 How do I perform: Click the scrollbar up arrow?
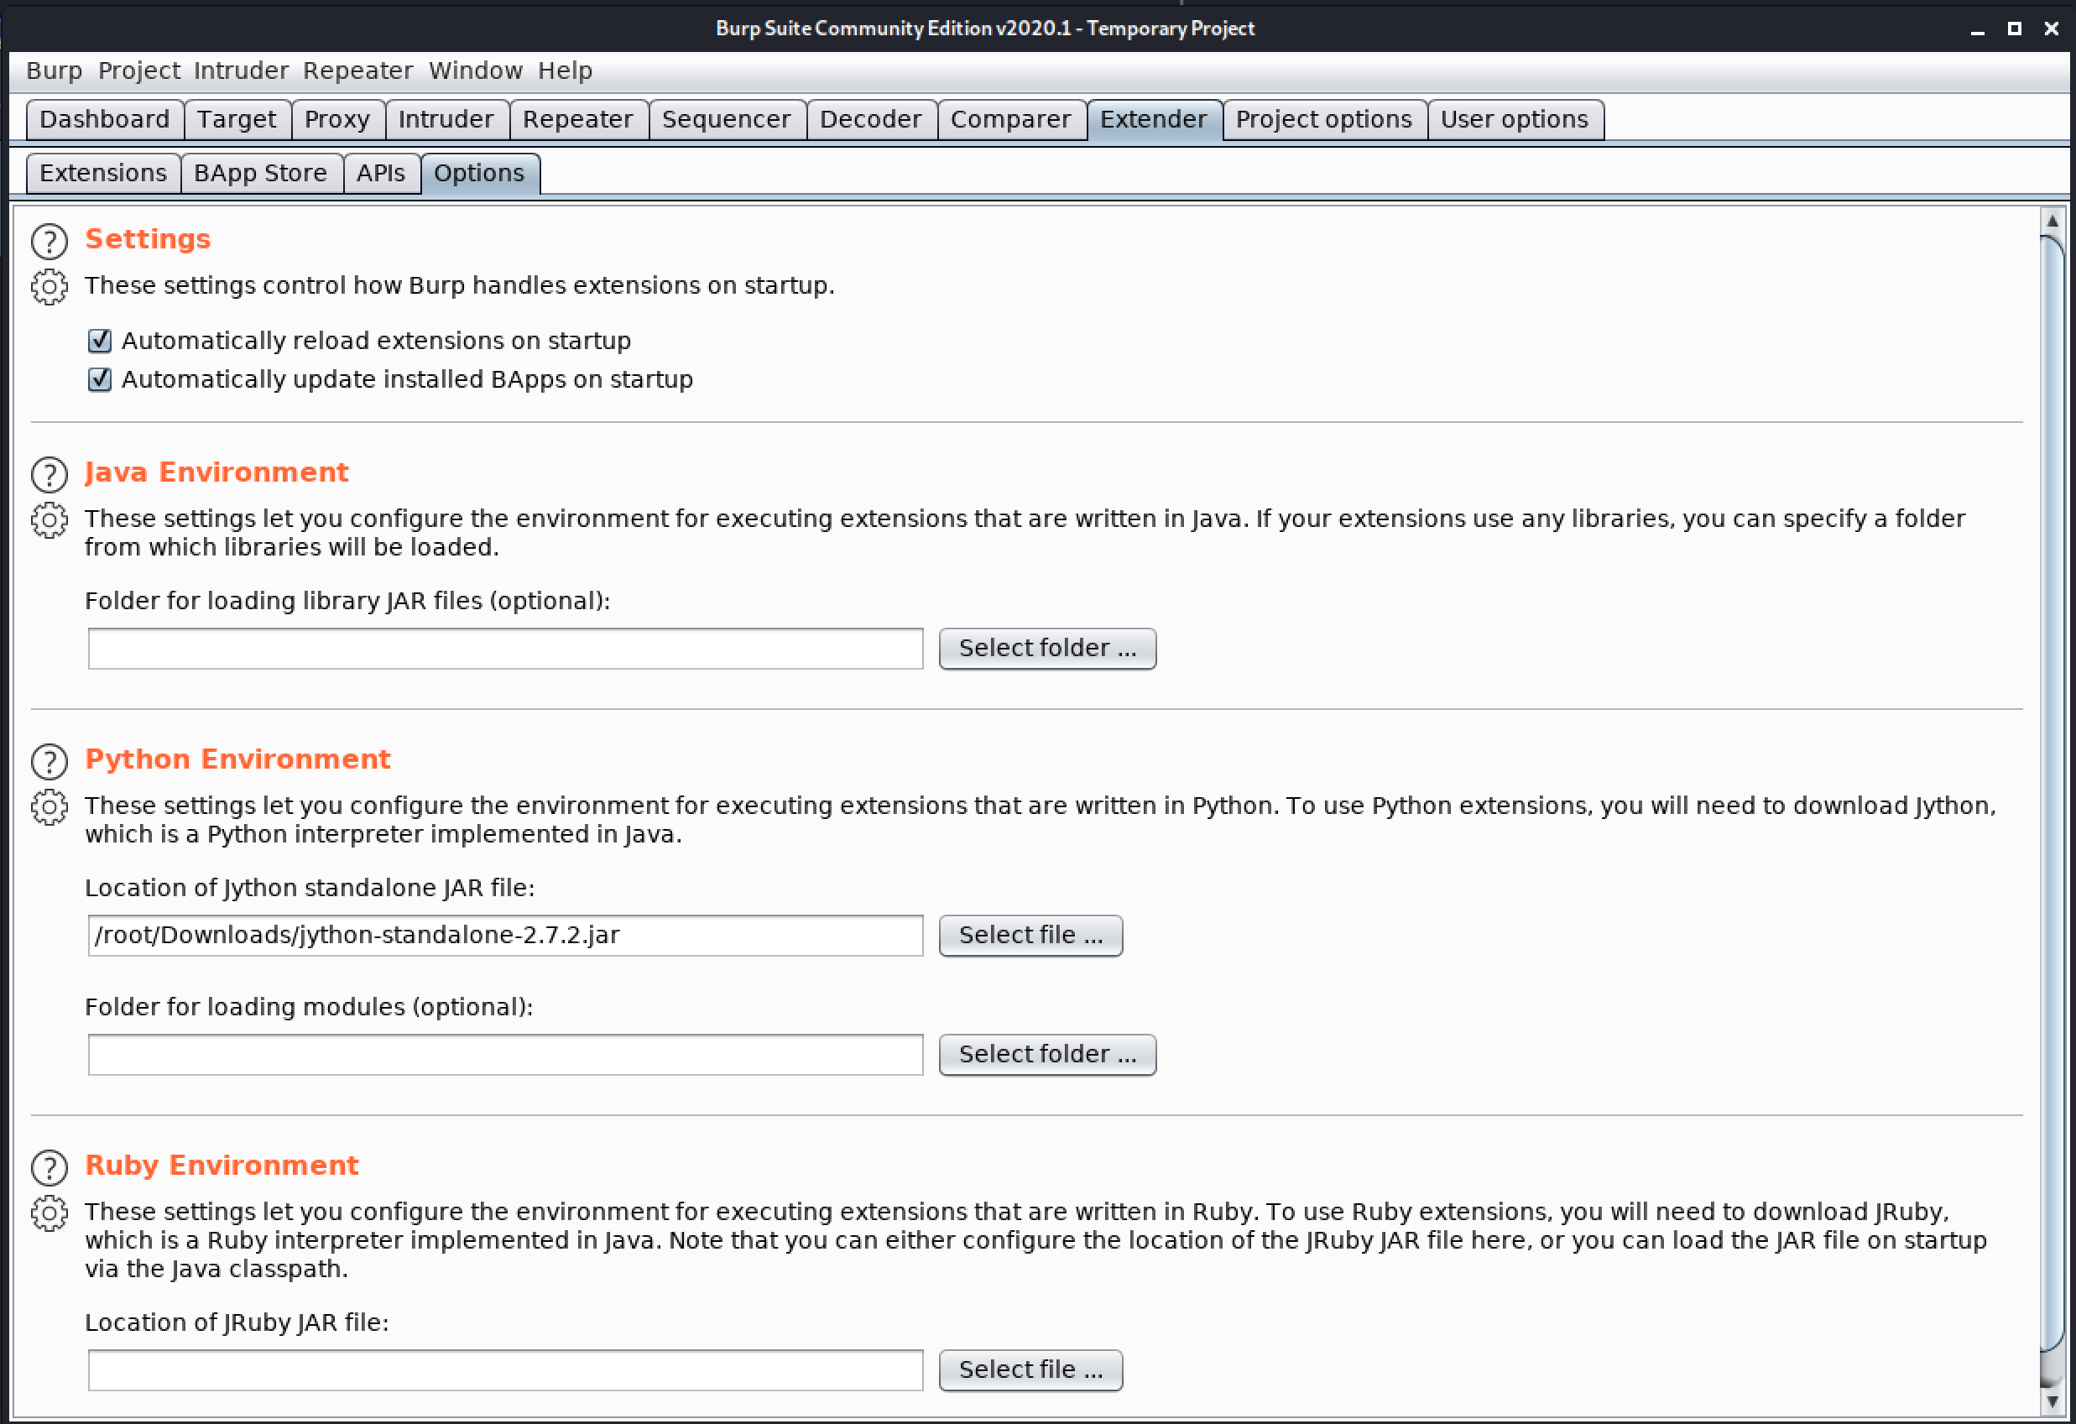2053,221
